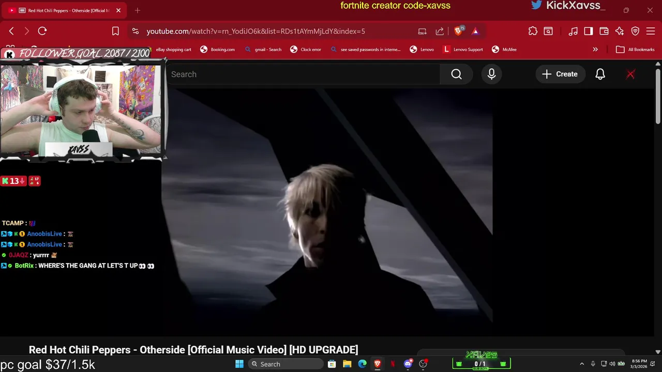Open the Brave Wallet icon
The image size is (662, 372).
(x=604, y=31)
